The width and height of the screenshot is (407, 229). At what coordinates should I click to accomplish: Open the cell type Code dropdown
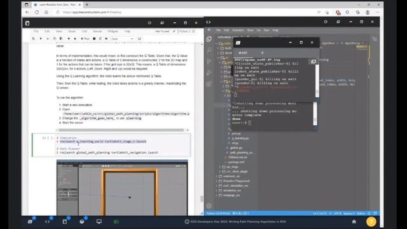(x=122, y=39)
